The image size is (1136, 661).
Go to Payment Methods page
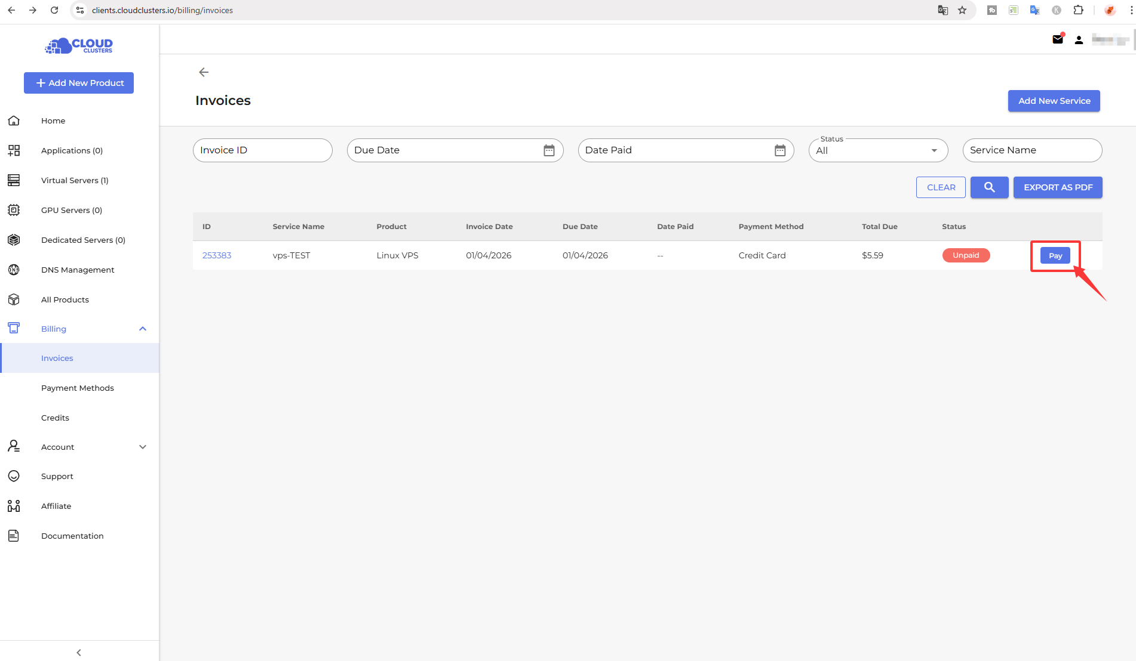tap(77, 388)
